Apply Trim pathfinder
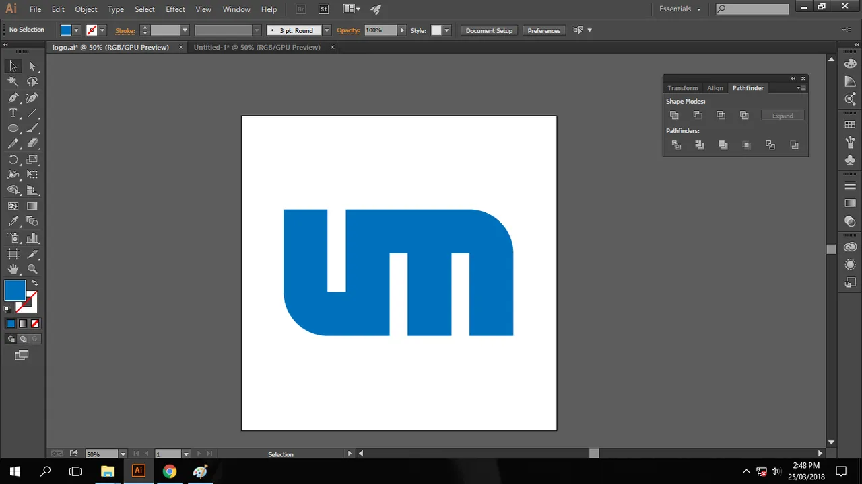The height and width of the screenshot is (484, 862). pyautogui.click(x=700, y=145)
